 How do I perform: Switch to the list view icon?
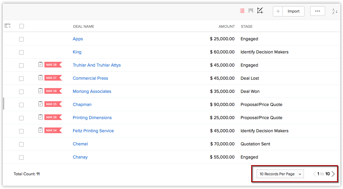click(242, 11)
